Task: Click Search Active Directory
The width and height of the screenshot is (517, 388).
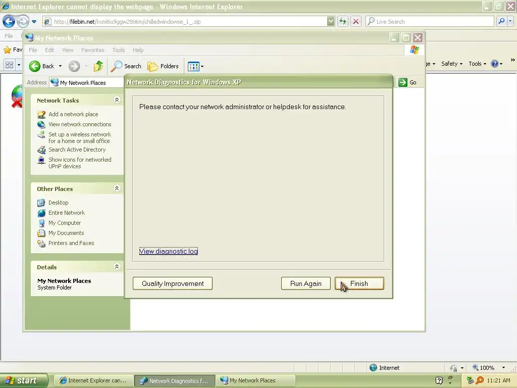Action: point(77,150)
